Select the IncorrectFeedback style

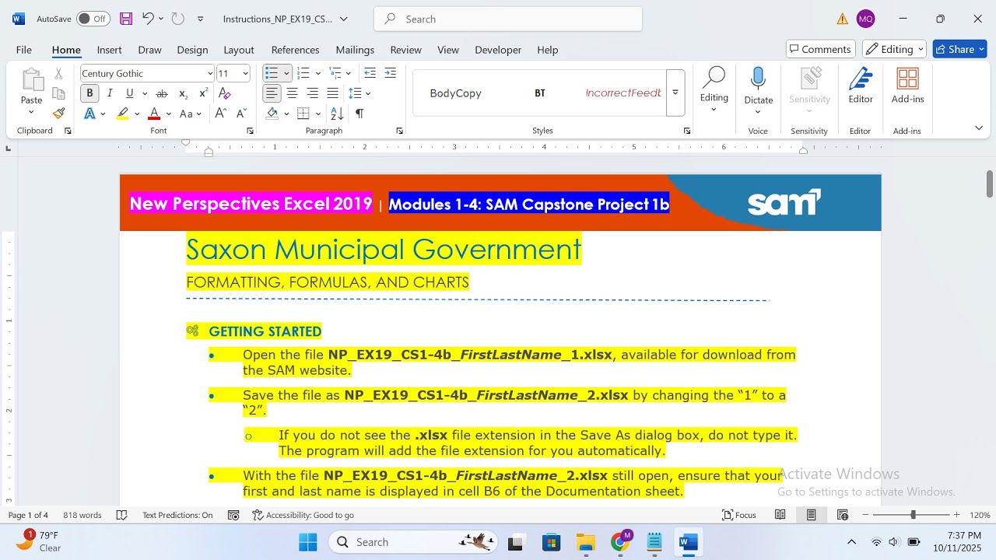click(x=623, y=93)
